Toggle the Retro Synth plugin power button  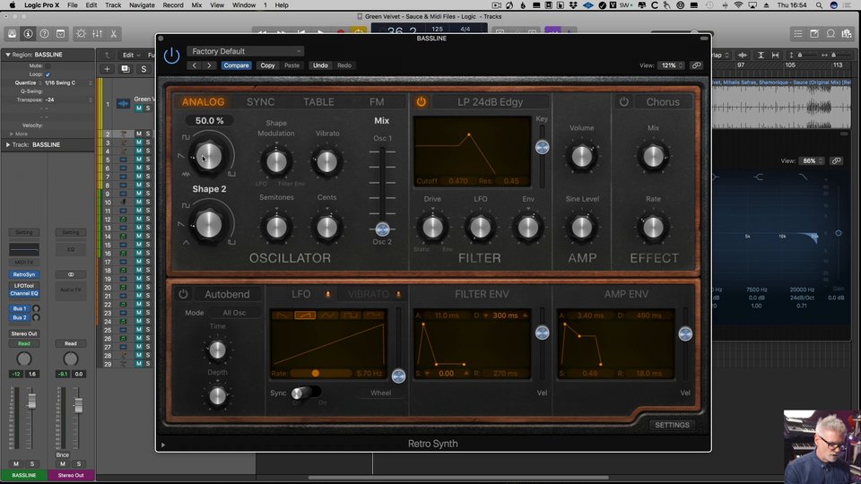click(x=172, y=56)
